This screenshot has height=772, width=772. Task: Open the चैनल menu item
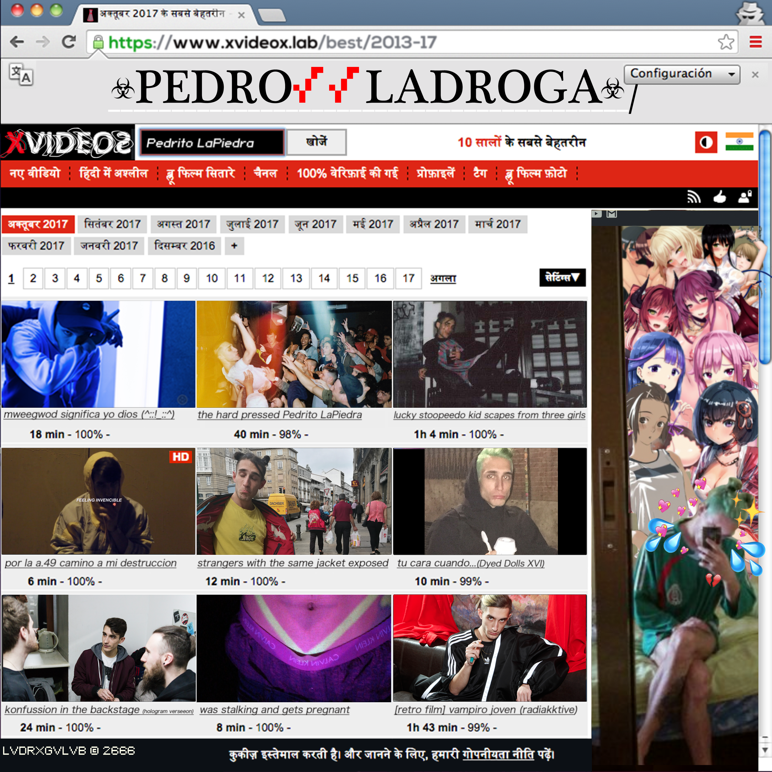tap(265, 173)
